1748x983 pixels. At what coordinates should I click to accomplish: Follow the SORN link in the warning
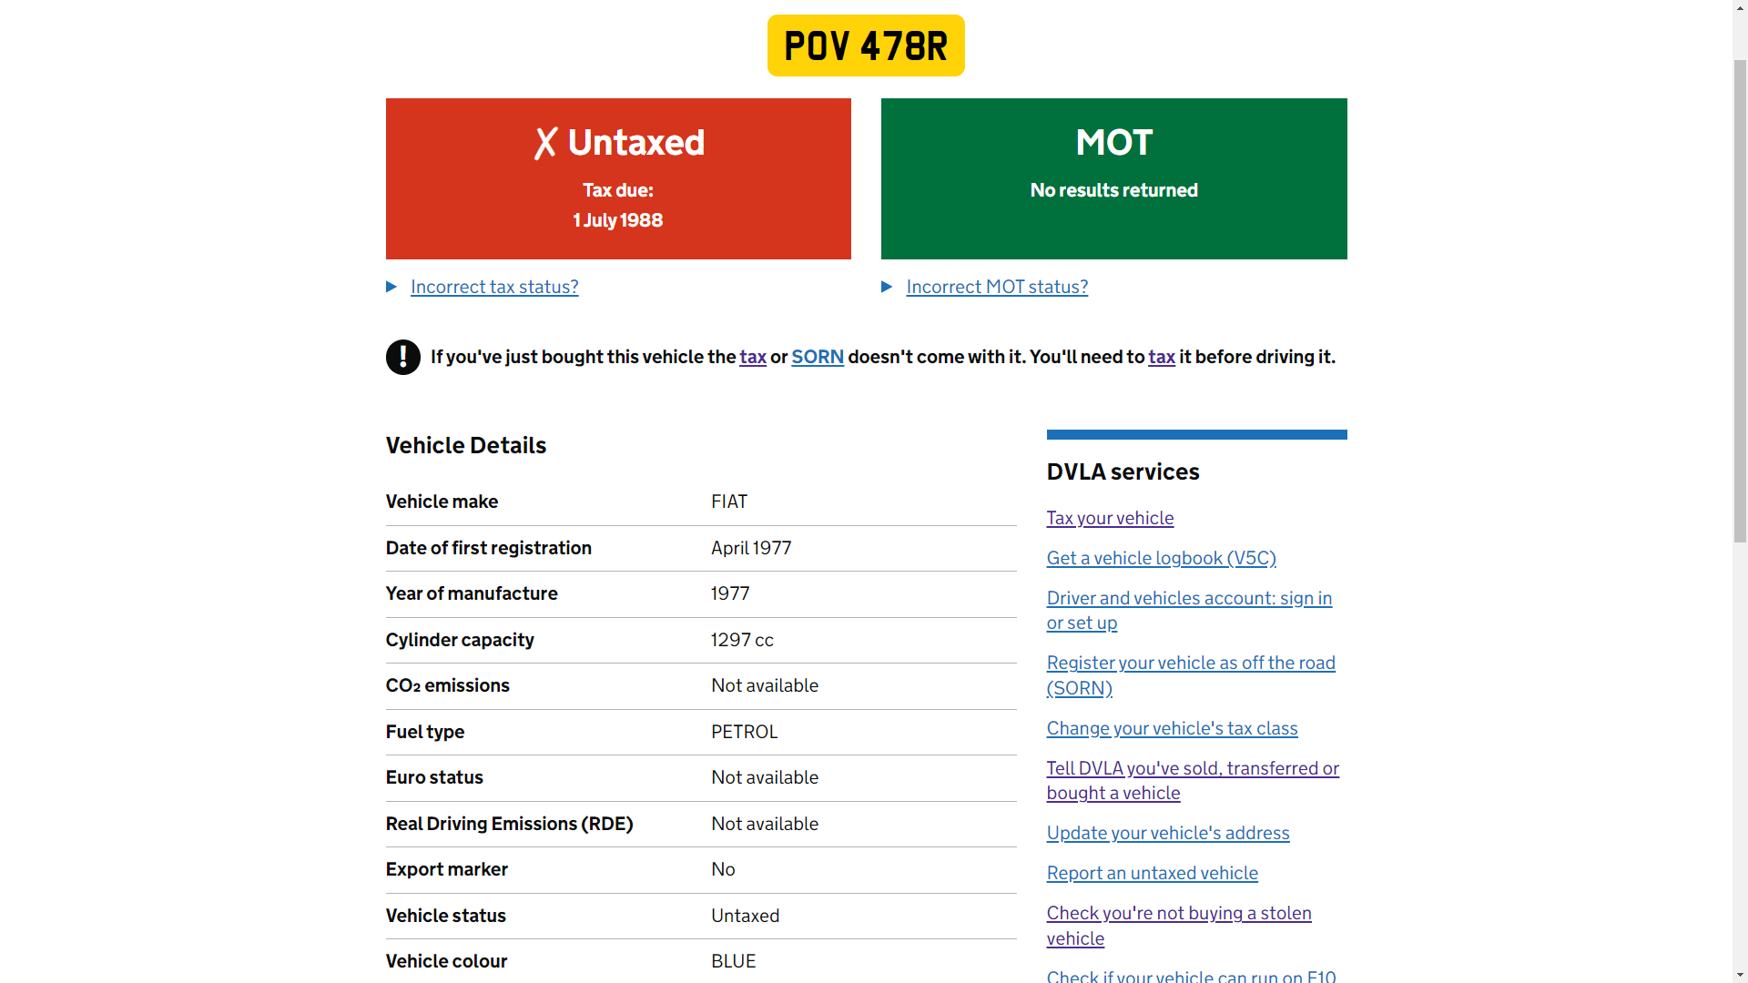(818, 357)
